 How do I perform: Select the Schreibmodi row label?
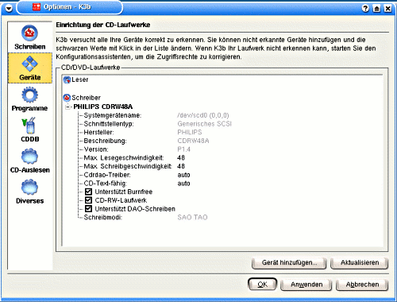point(102,217)
